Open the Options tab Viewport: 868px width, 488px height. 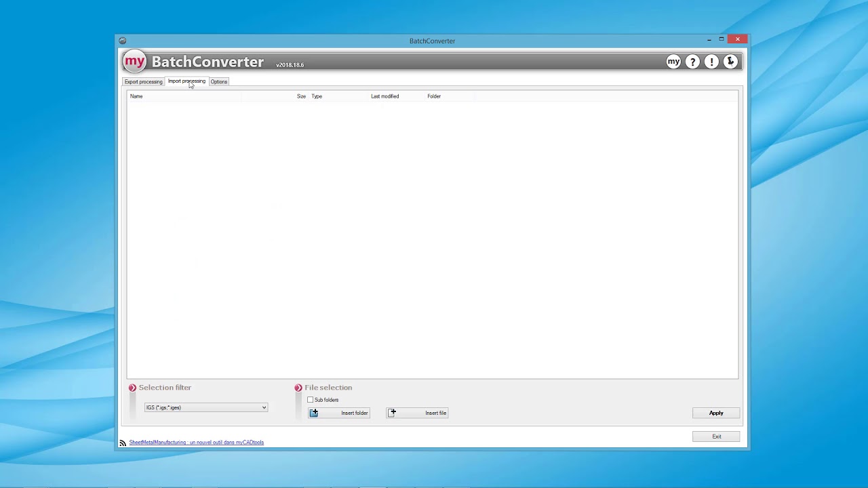tap(219, 81)
